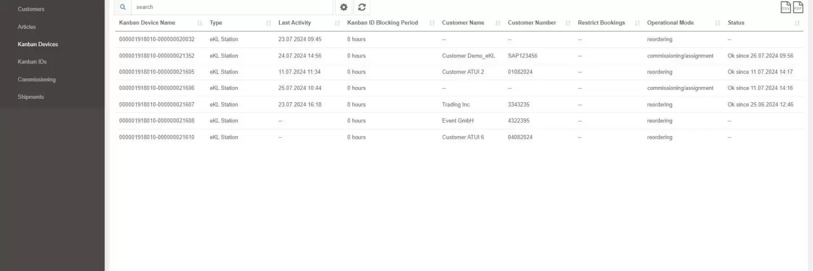Sort by Status column arrows
The width and height of the screenshot is (813, 271).
pyautogui.click(x=797, y=23)
